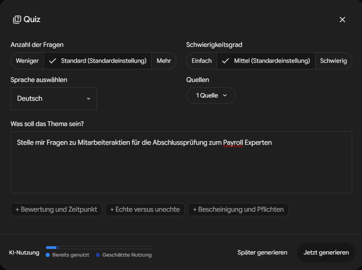Open the Deutsch language dropdown
Screen dimensions: 362x270
[54, 99]
